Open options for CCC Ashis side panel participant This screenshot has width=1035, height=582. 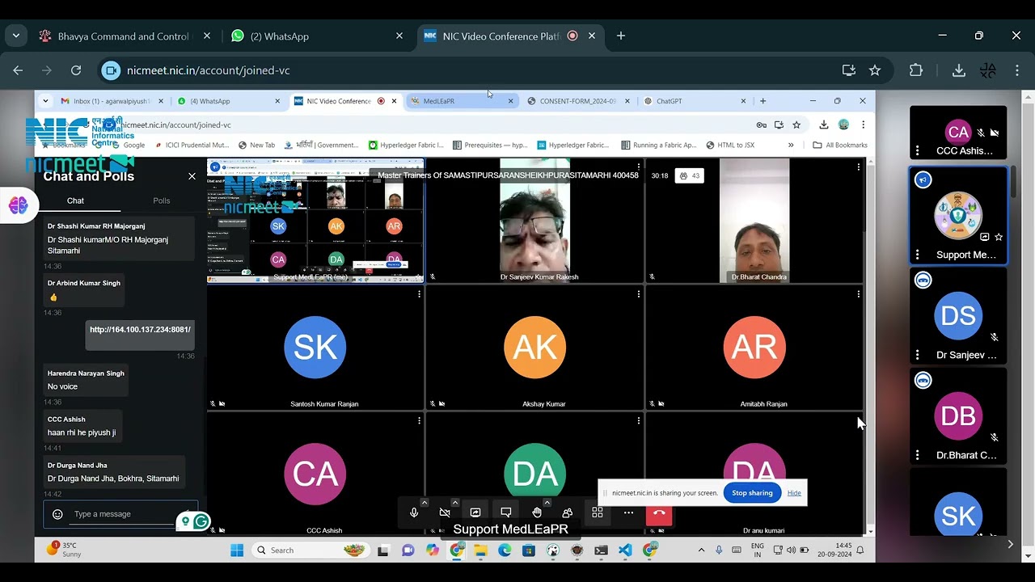(x=917, y=151)
